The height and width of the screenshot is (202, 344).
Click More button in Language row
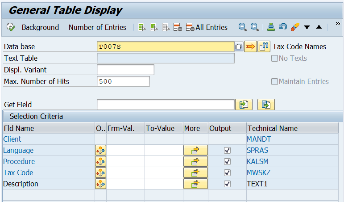[x=195, y=150]
